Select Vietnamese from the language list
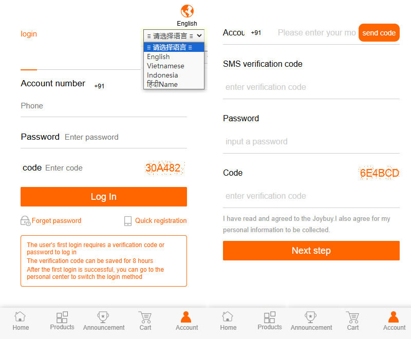Viewport: 411px width, 339px height. pos(165,66)
